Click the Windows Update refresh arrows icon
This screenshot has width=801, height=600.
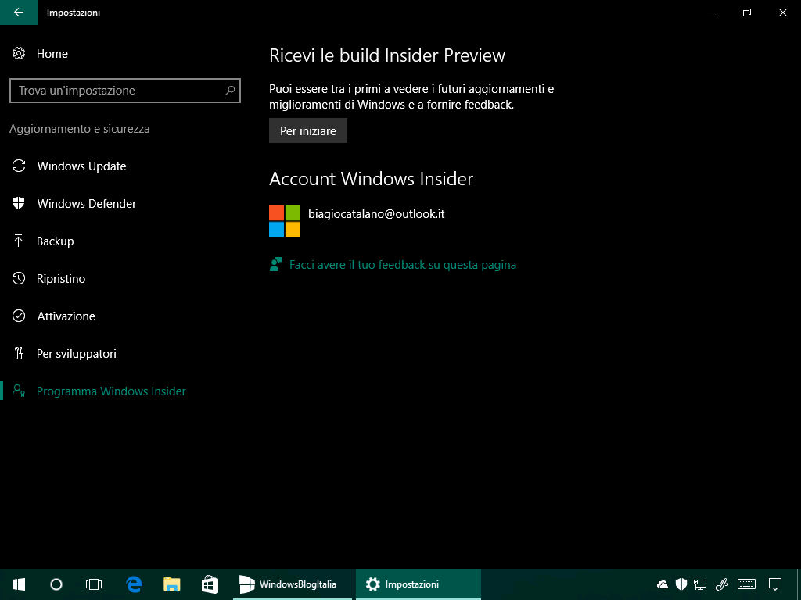coord(19,166)
